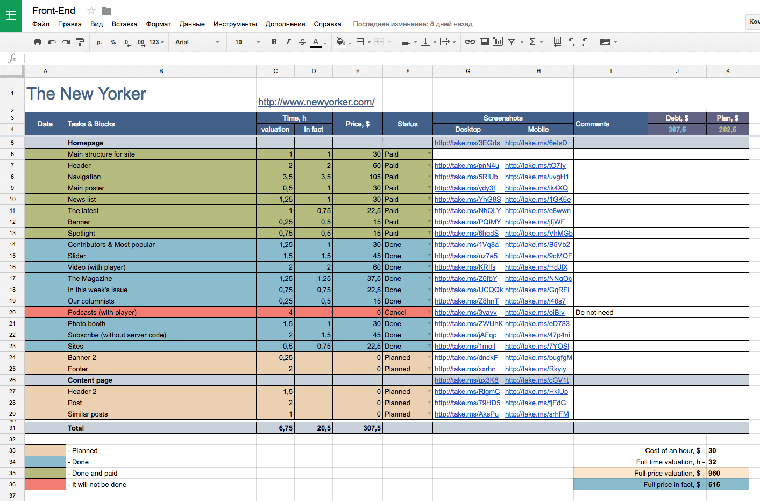Toggle bold formatting
Screen dimensions: 760x501
(274, 42)
